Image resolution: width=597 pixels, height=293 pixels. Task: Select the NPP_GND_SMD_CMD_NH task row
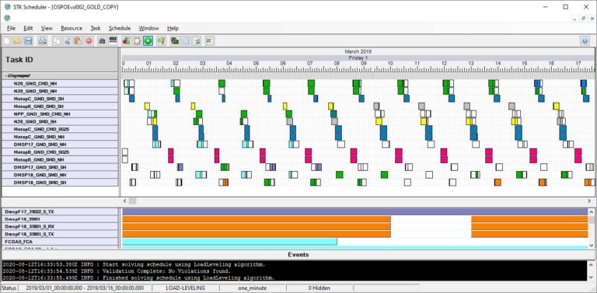pyautogui.click(x=60, y=113)
